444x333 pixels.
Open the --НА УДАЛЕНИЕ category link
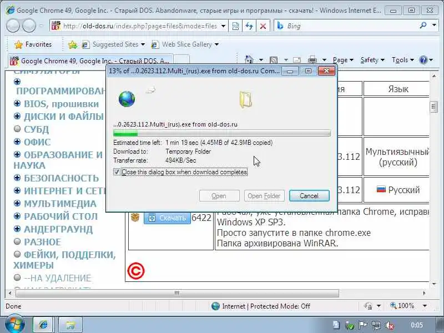[x=58, y=278]
